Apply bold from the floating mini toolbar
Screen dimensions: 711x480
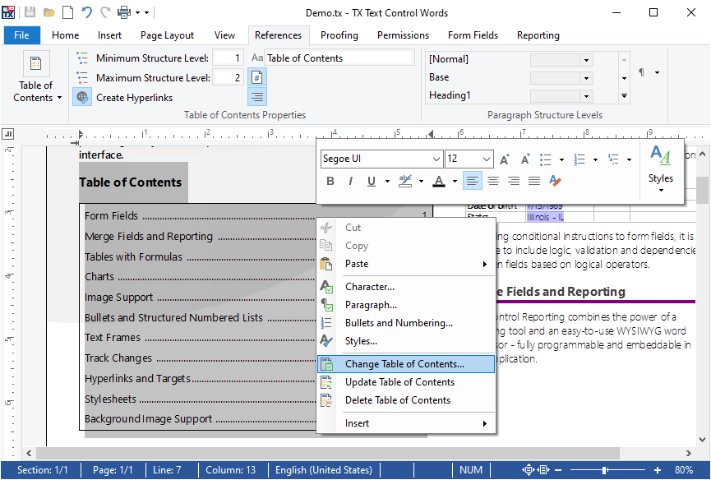[330, 182]
